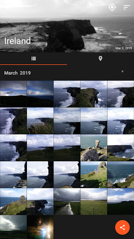
Task: Tap the Mar 3, 2019 date label
Action: pyautogui.click(x=123, y=48)
